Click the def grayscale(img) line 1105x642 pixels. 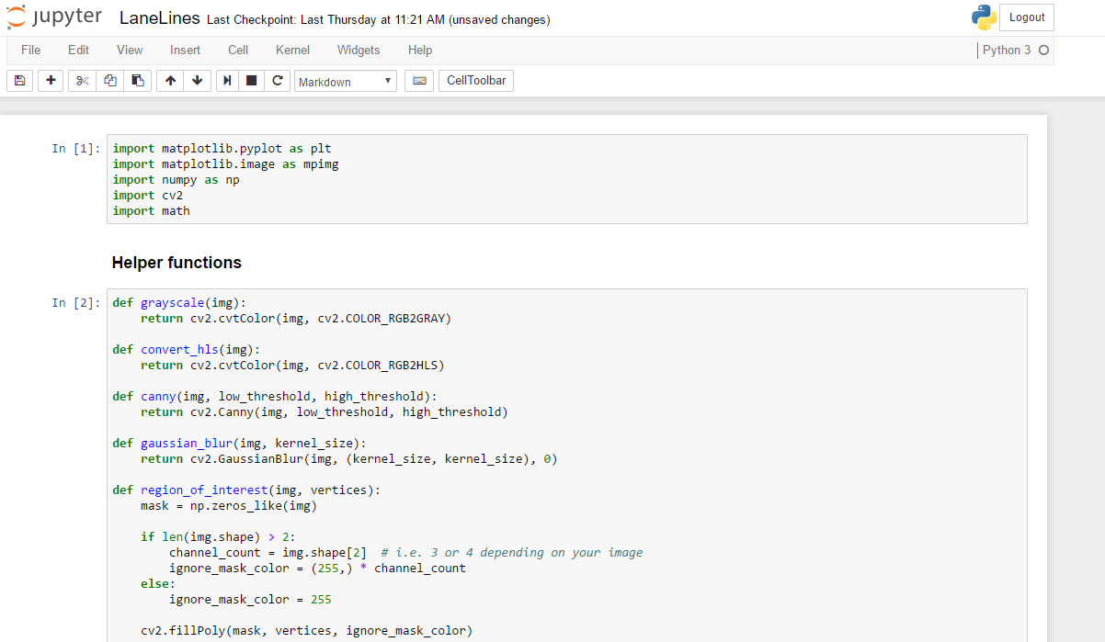pyautogui.click(x=179, y=302)
